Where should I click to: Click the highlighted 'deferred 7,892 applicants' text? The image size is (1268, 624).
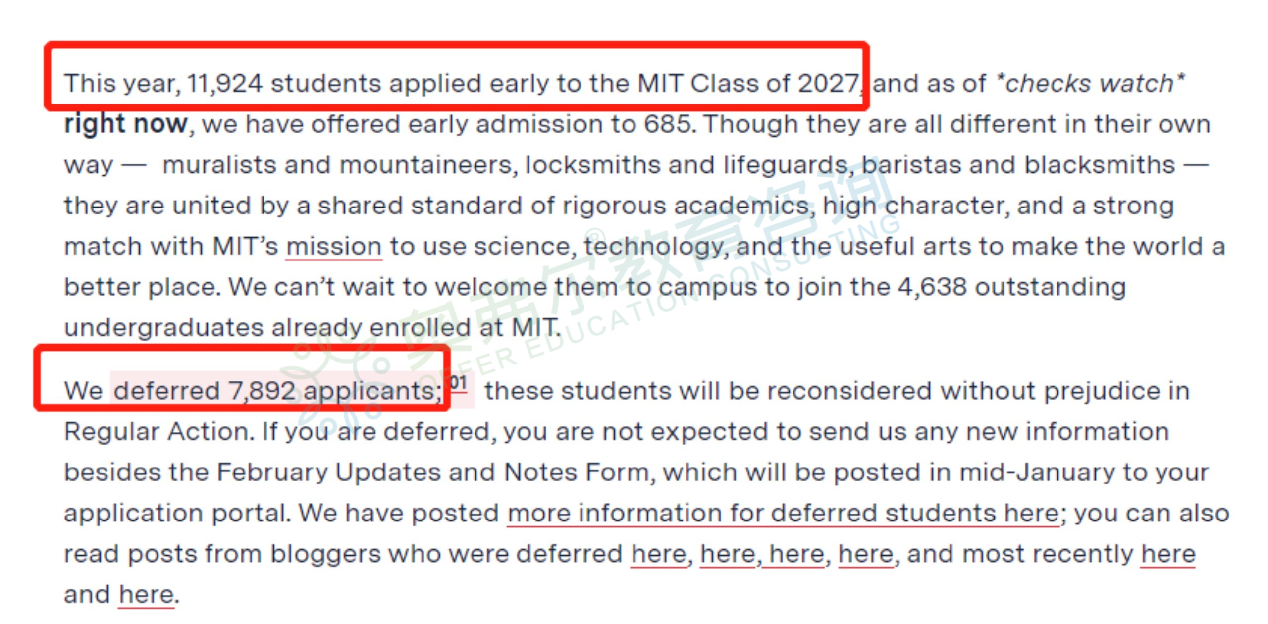pyautogui.click(x=278, y=391)
